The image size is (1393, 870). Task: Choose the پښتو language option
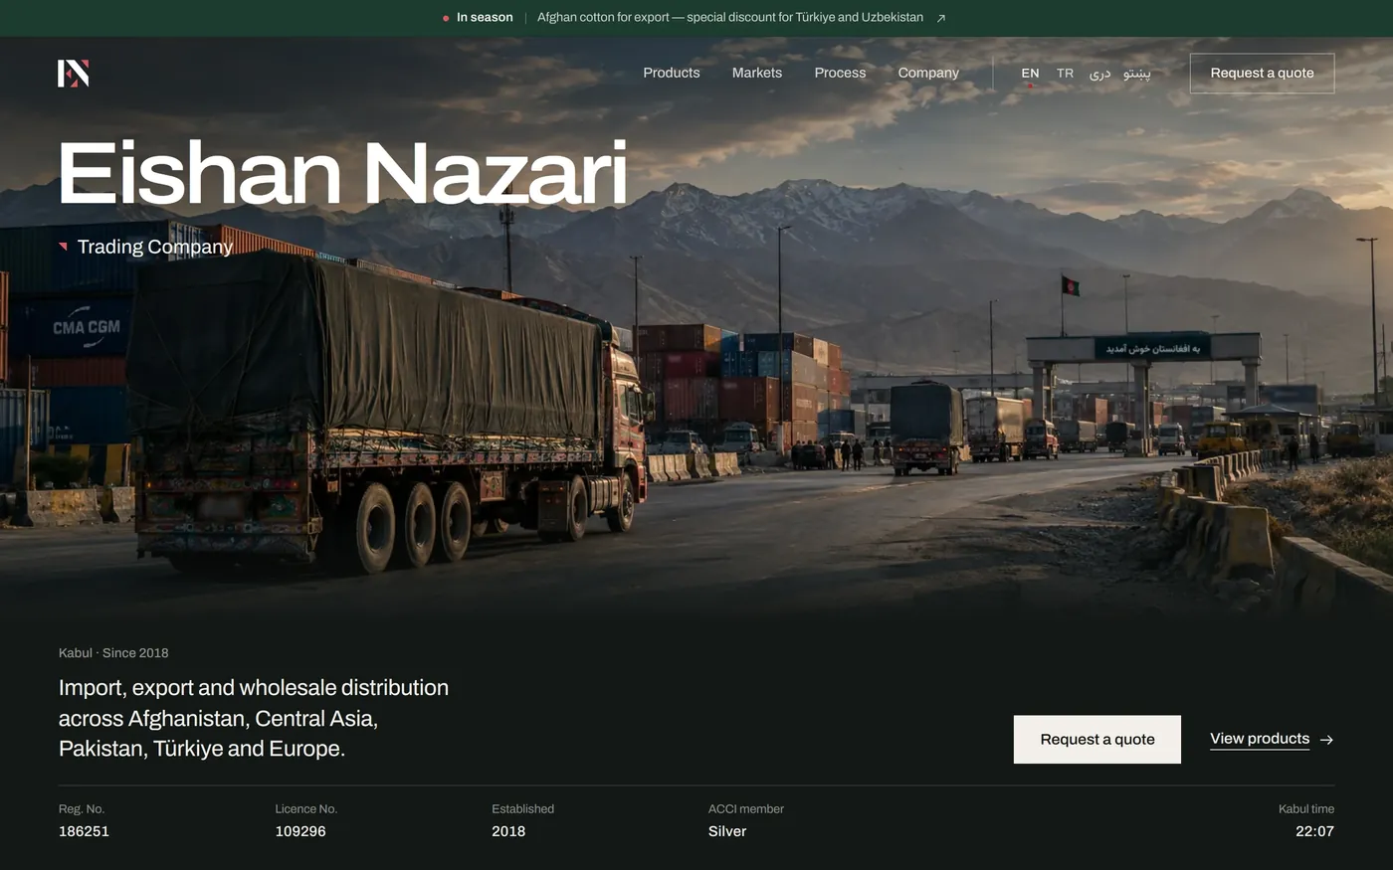(x=1137, y=74)
